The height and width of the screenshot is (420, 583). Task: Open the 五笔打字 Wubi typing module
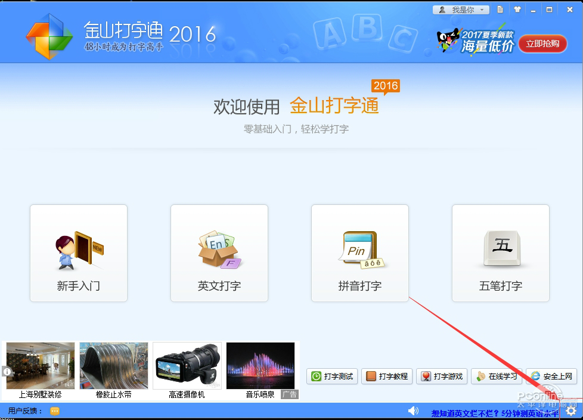pos(501,253)
